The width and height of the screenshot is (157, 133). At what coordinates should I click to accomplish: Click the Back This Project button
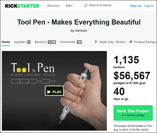133,113
